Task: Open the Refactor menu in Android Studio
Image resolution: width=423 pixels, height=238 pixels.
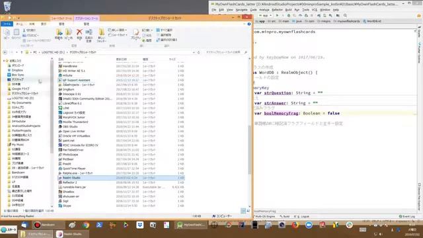Action: (277, 10)
